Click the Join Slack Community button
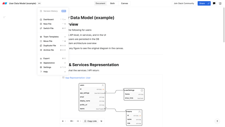 point(184,3)
